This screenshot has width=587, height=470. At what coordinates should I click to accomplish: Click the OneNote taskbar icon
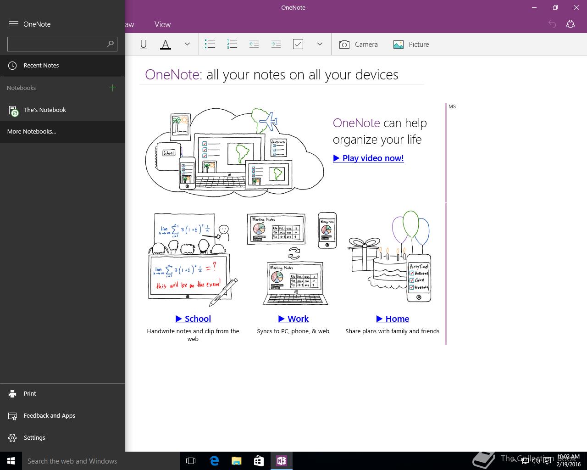(x=281, y=461)
